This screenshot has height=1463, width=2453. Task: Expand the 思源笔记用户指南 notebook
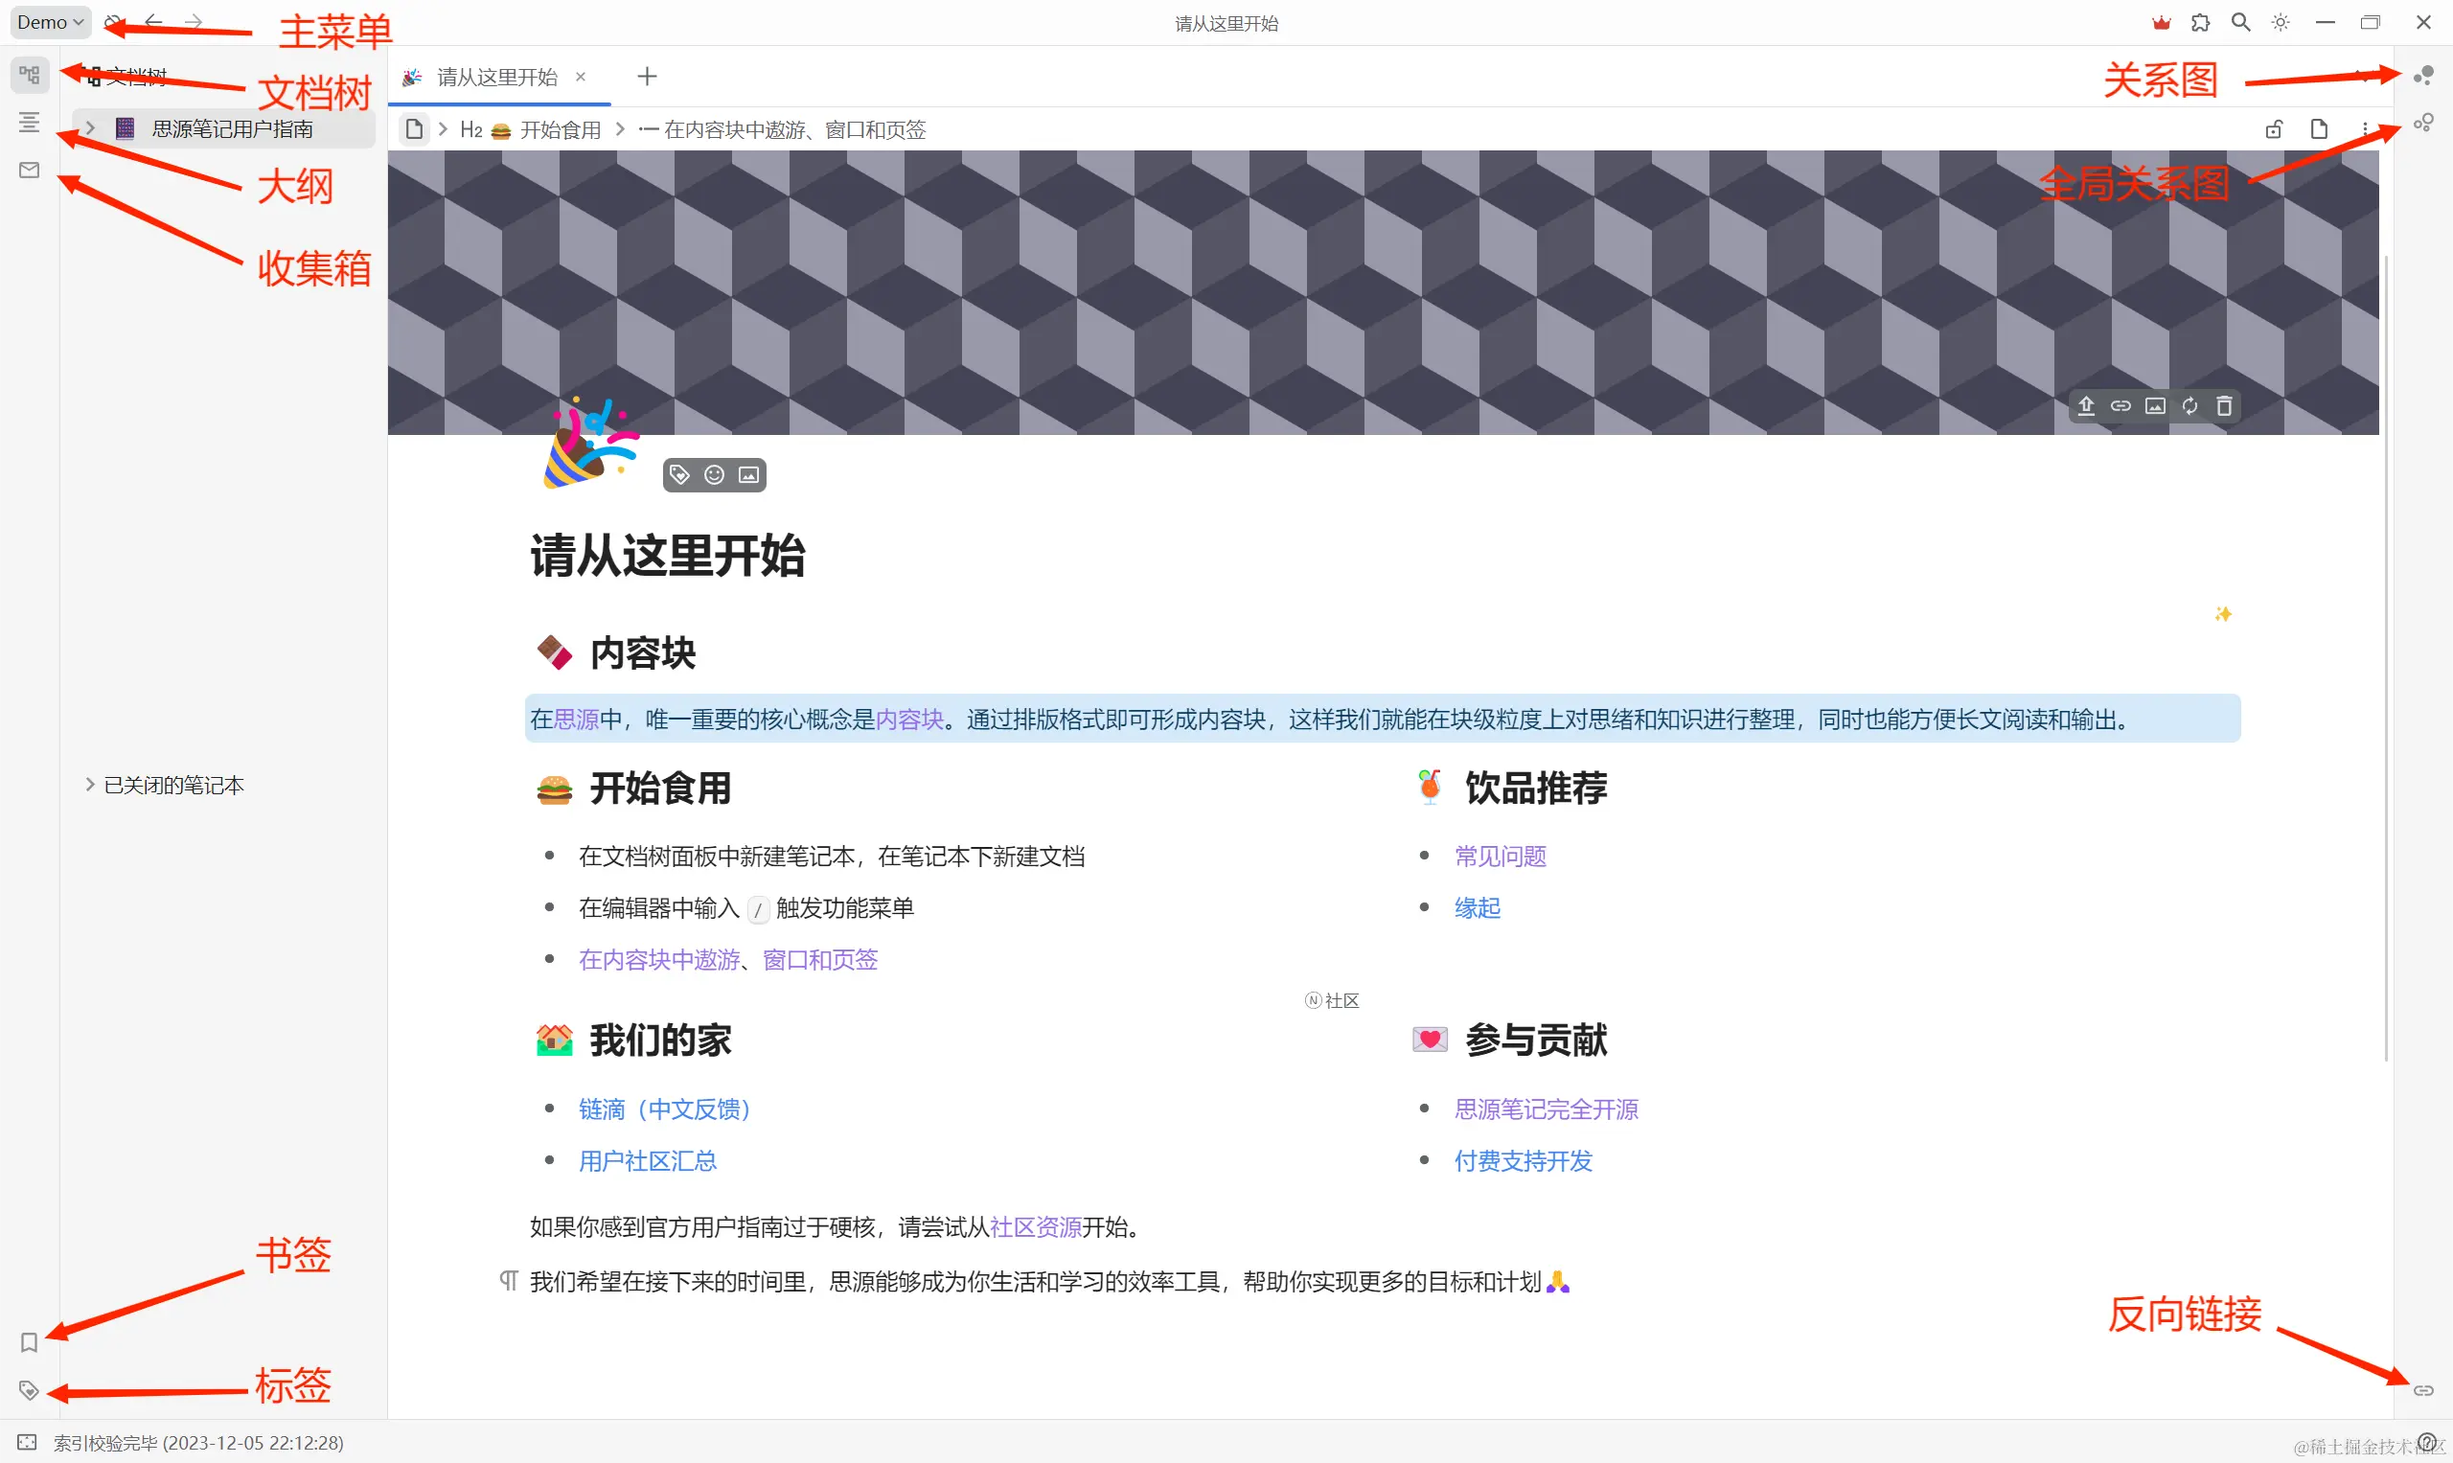[x=90, y=128]
